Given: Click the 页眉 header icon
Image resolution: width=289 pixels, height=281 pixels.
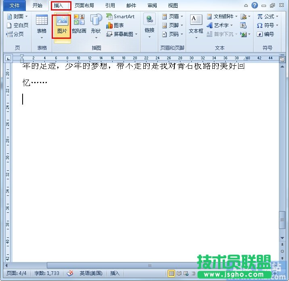Looking at the screenshot, I should 164,17.
